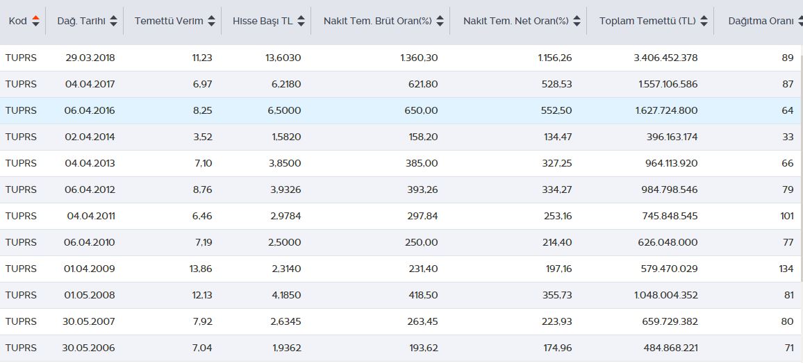The image size is (803, 363).
Task: Select date cell 02.04.2014
Action: click(x=90, y=137)
